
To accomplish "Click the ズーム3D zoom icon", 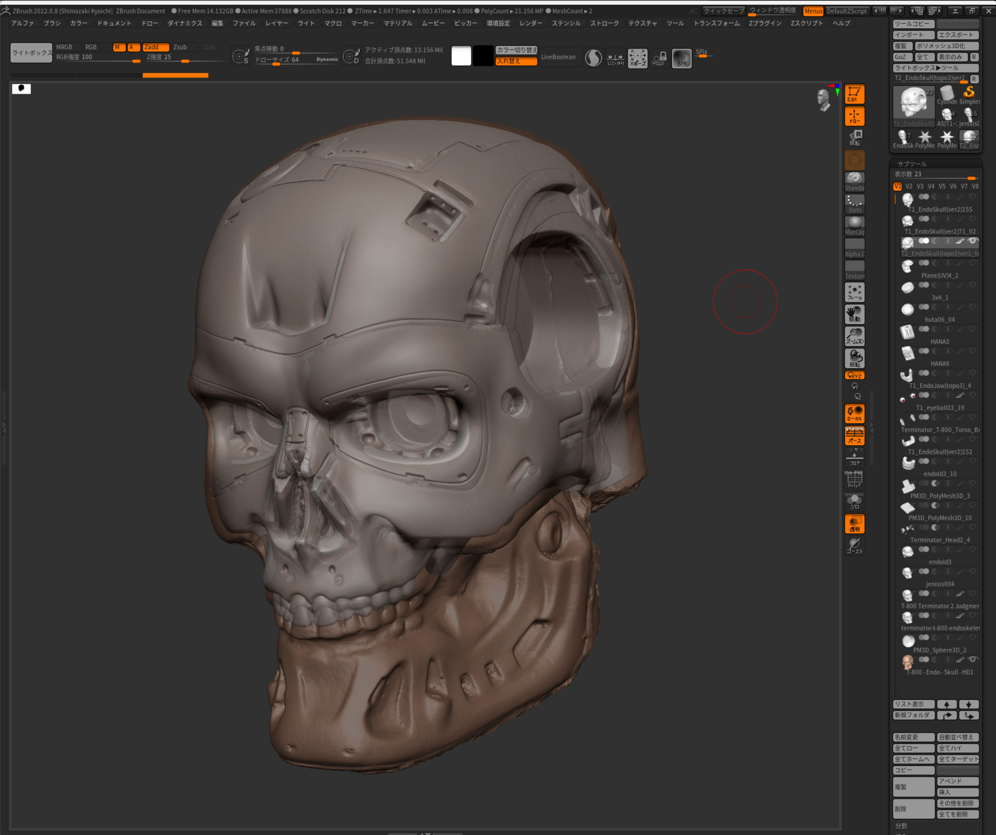I will click(x=854, y=336).
